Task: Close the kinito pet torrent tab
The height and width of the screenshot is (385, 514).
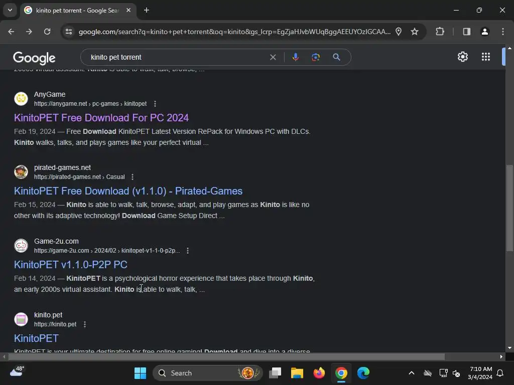Action: click(128, 10)
